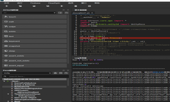Screen dimensions: 170x102
Task: Select ScenePrefabsArea in the tree
Action: tap(25, 83)
